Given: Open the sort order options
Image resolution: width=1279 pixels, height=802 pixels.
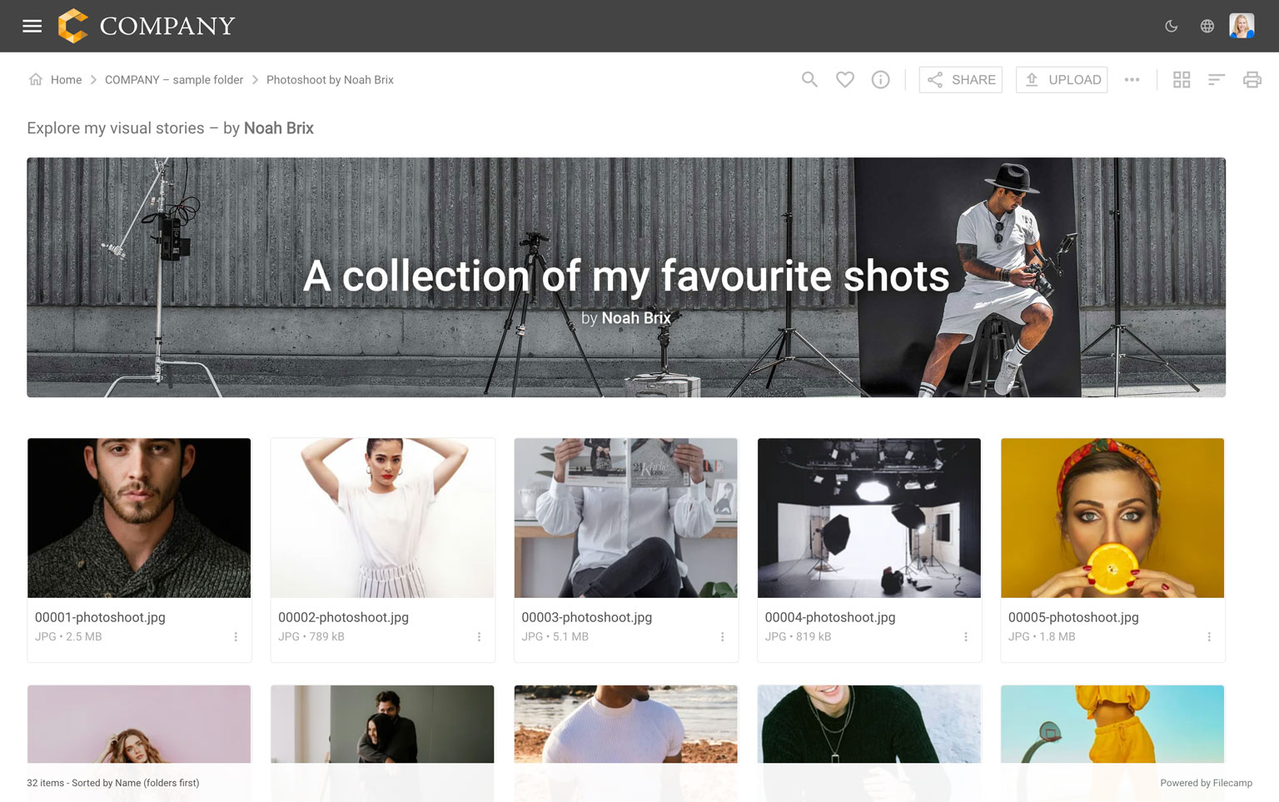Looking at the screenshot, I should 1217,80.
